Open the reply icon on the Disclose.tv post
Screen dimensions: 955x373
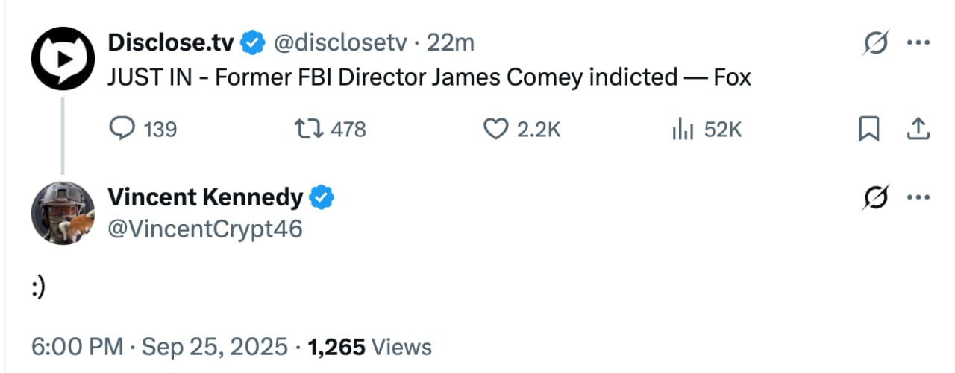tap(121, 130)
